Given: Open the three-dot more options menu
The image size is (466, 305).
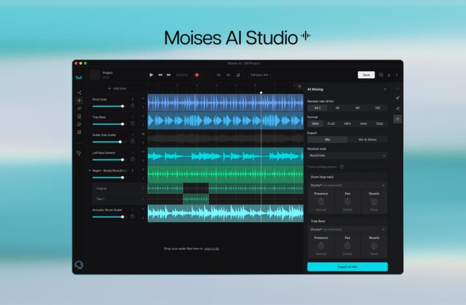Looking at the screenshot, I should (397, 75).
